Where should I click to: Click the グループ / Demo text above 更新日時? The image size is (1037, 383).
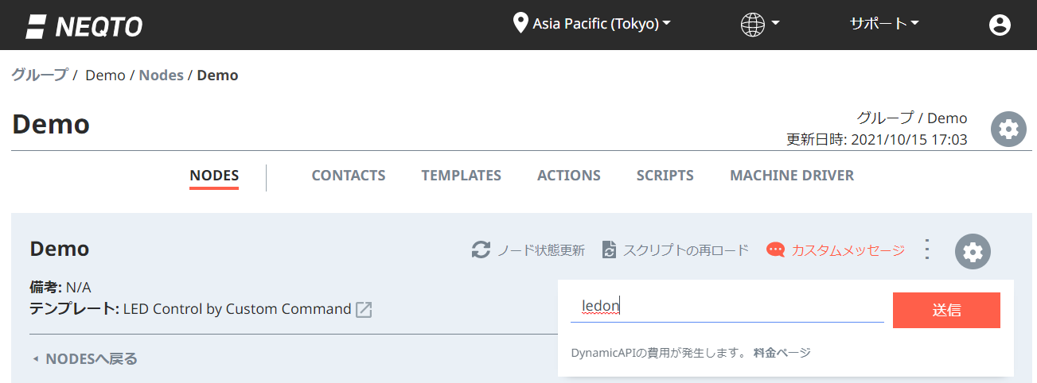pyautogui.click(x=912, y=118)
